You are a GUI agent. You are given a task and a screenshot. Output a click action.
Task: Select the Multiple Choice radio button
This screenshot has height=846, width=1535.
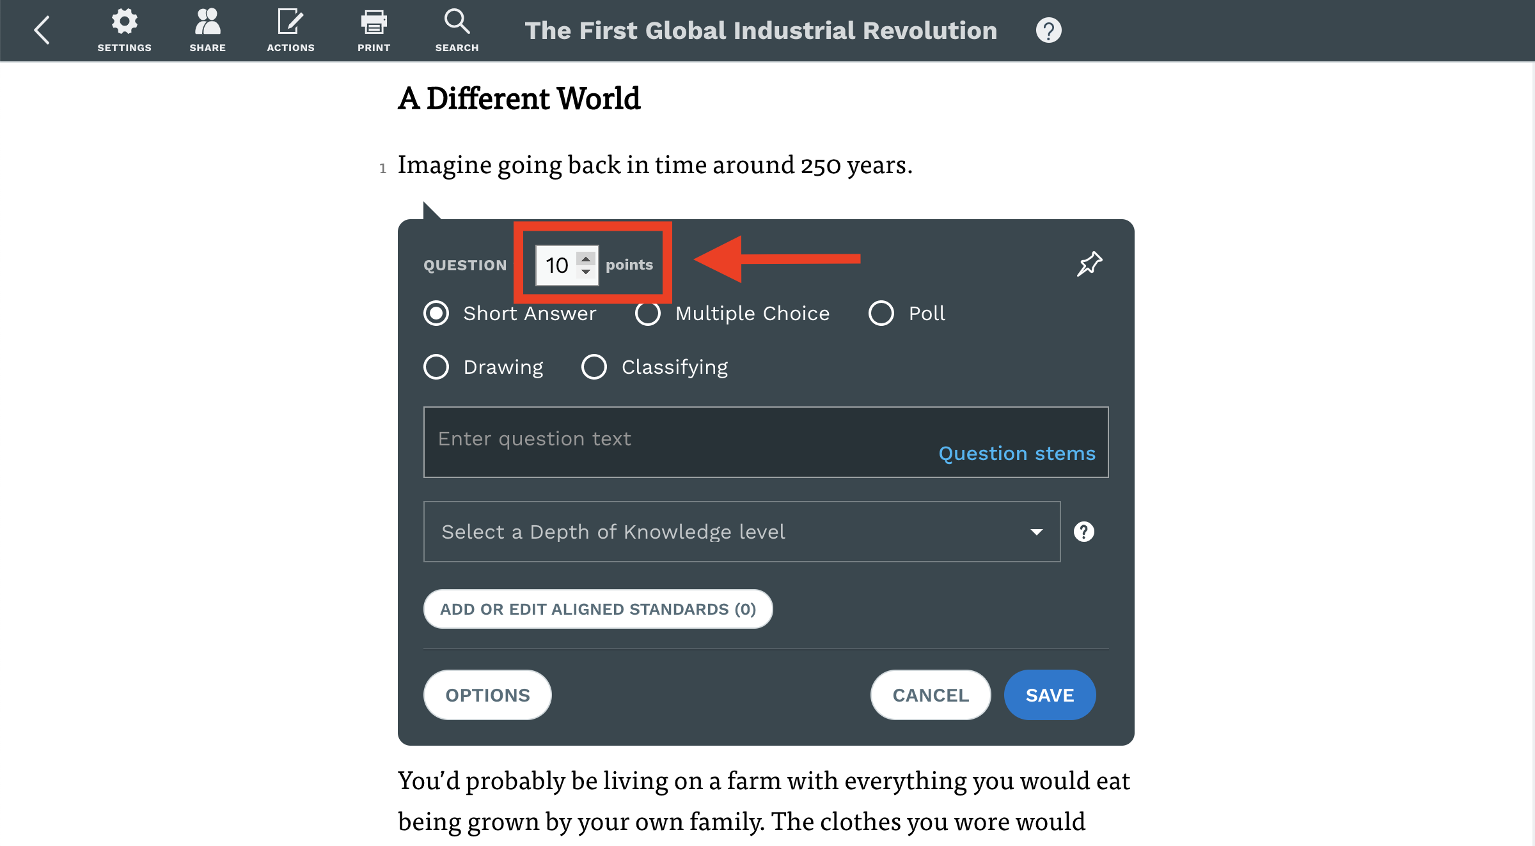(647, 313)
